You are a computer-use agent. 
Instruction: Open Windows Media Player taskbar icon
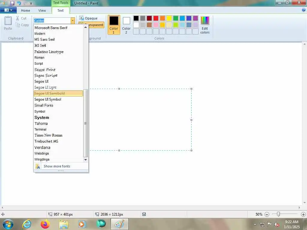[82, 224]
